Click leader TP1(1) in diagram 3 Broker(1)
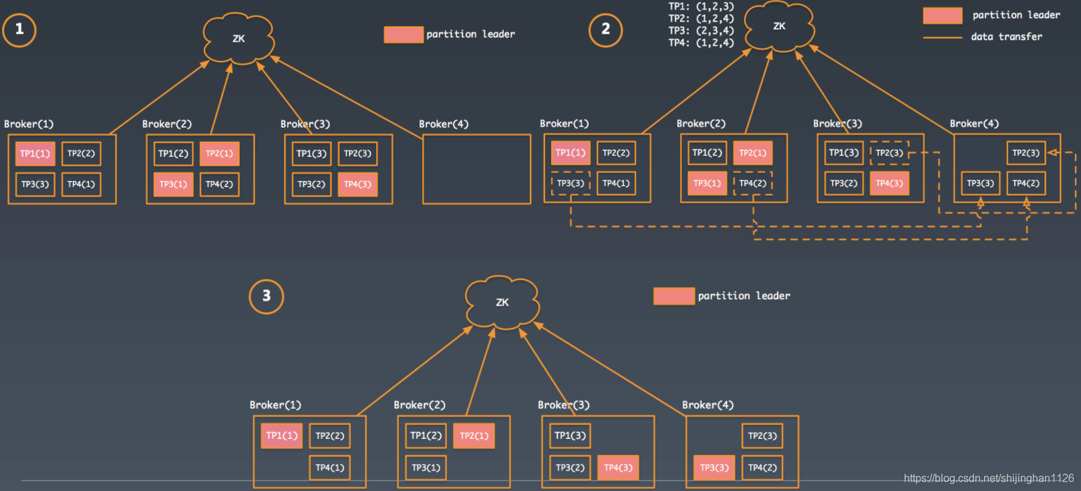 282,436
